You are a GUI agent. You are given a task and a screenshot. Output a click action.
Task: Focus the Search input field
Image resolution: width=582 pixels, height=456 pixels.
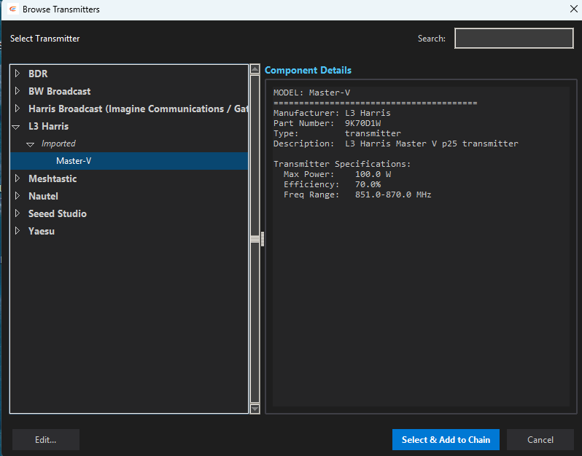pyautogui.click(x=513, y=38)
